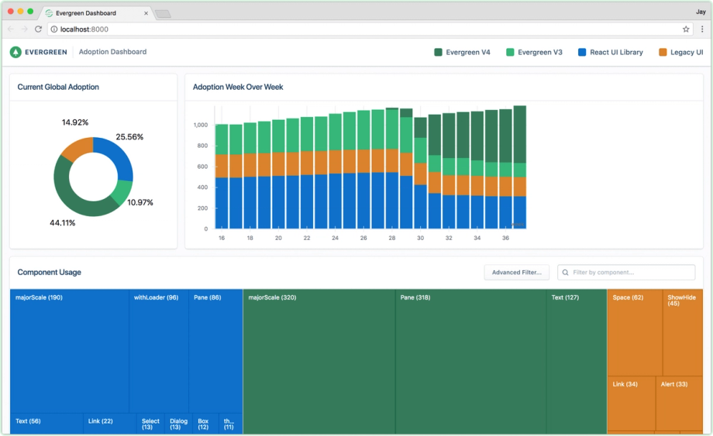Click the search icon in component filter

566,273
